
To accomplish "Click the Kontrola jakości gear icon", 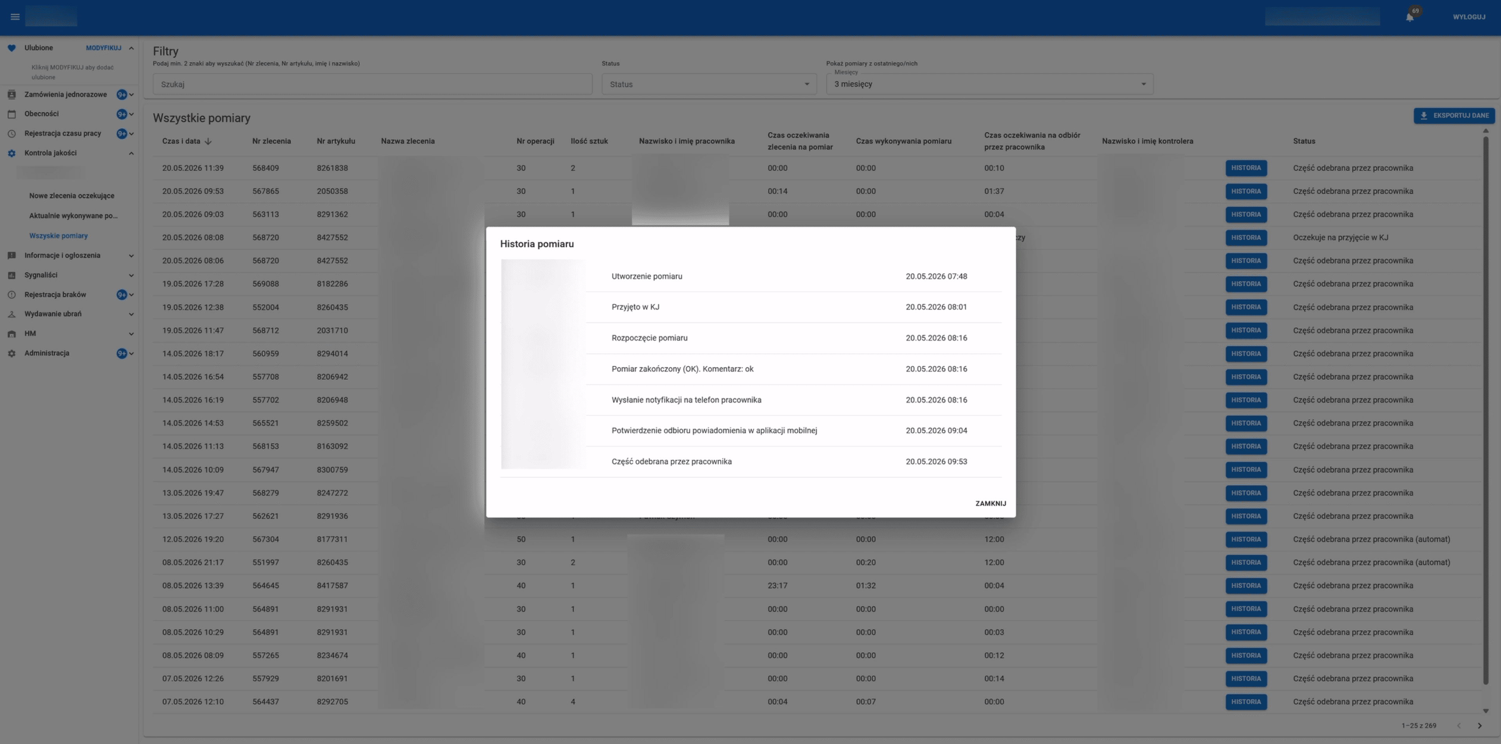I will (12, 153).
